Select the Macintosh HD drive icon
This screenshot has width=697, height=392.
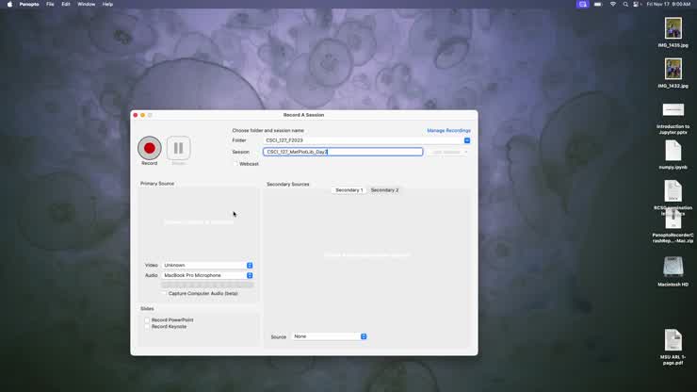tap(673, 268)
